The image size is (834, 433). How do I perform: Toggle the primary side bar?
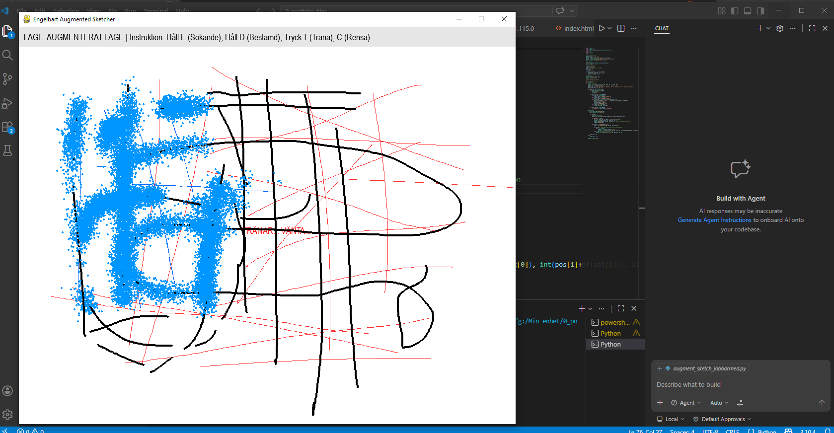[735, 10]
